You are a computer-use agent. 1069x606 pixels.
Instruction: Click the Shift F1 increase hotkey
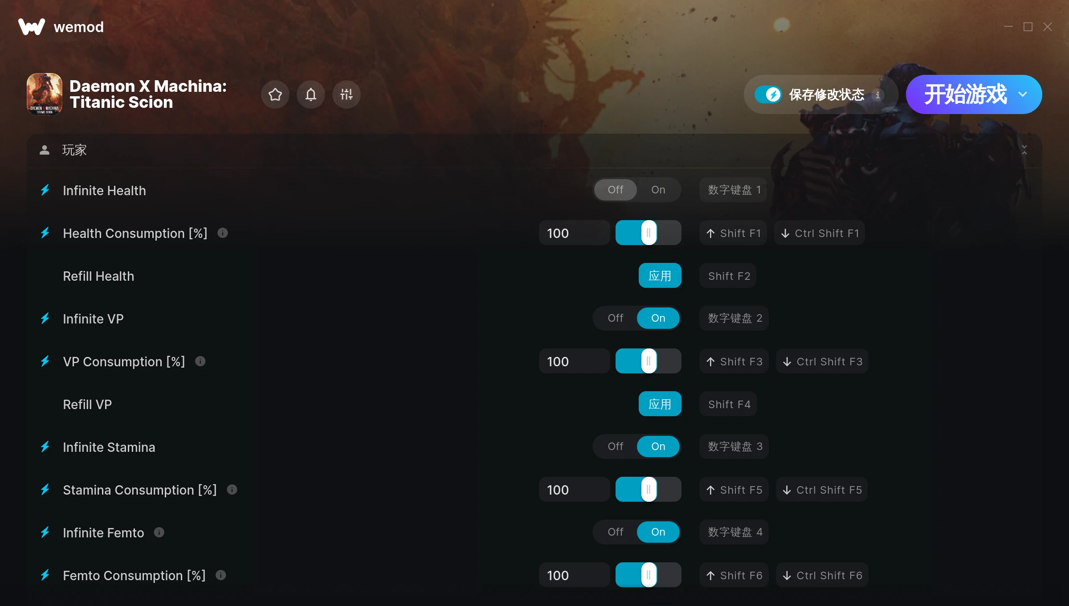[733, 233]
